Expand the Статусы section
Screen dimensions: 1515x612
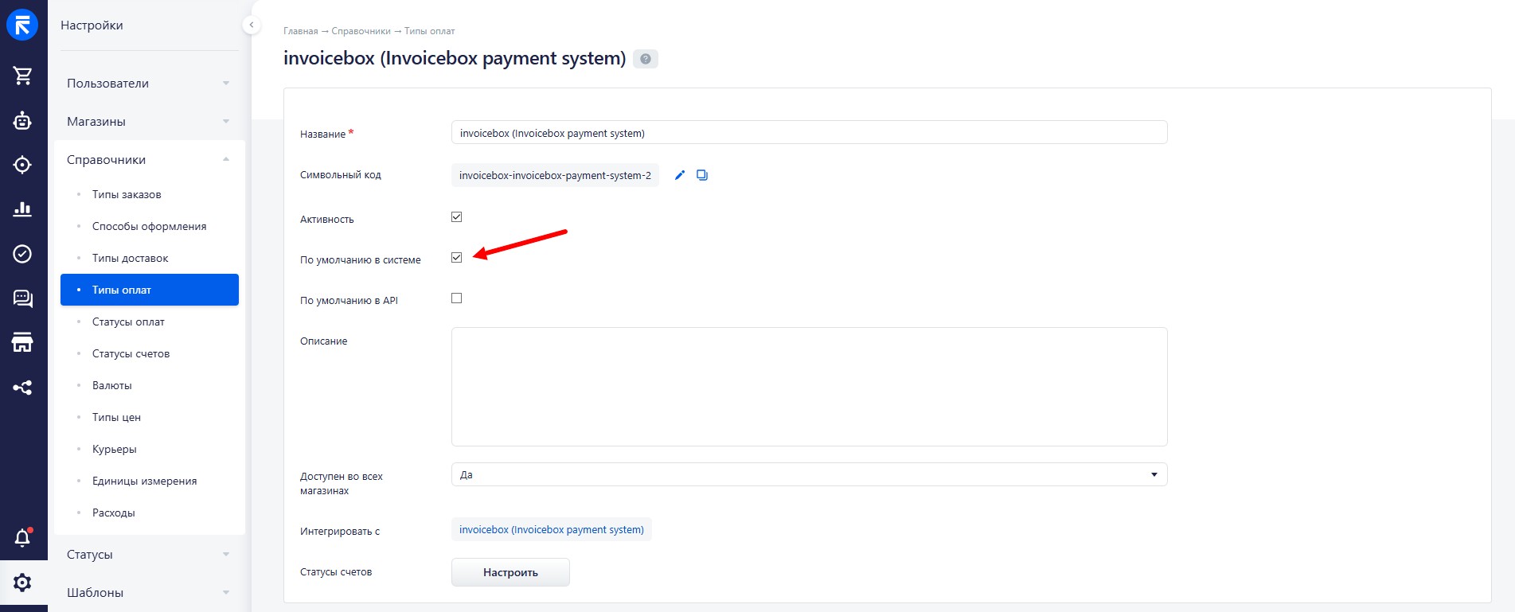coord(150,554)
